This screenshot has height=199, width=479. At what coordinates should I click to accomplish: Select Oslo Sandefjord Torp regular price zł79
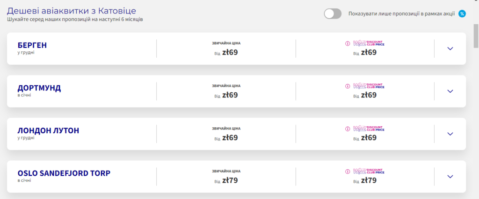click(230, 180)
